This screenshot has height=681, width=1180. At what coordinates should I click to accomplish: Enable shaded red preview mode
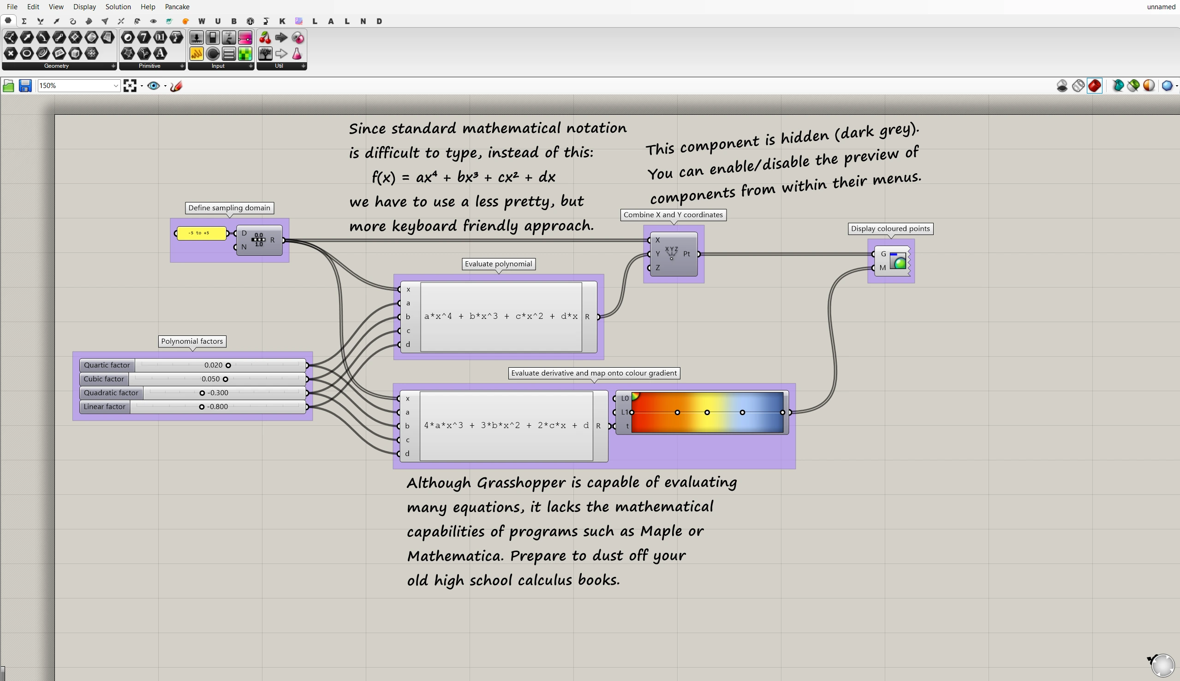(x=1094, y=86)
